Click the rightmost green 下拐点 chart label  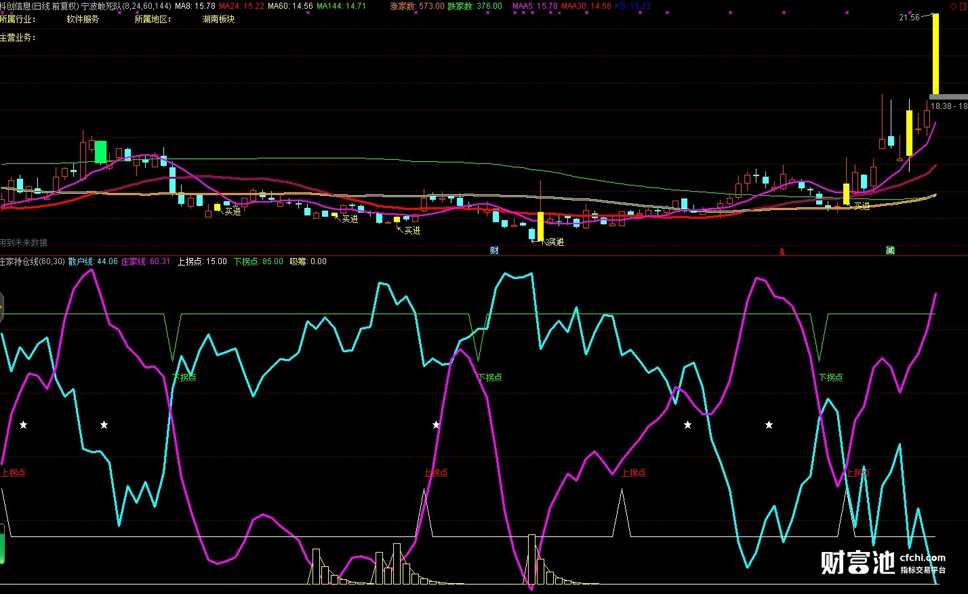click(x=830, y=377)
